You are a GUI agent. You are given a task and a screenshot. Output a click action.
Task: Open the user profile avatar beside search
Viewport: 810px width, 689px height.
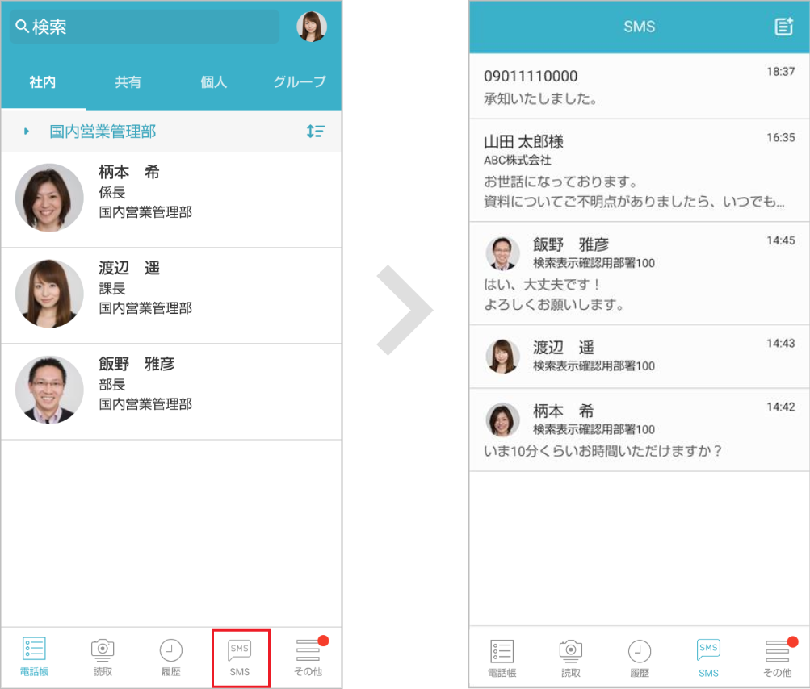(312, 27)
